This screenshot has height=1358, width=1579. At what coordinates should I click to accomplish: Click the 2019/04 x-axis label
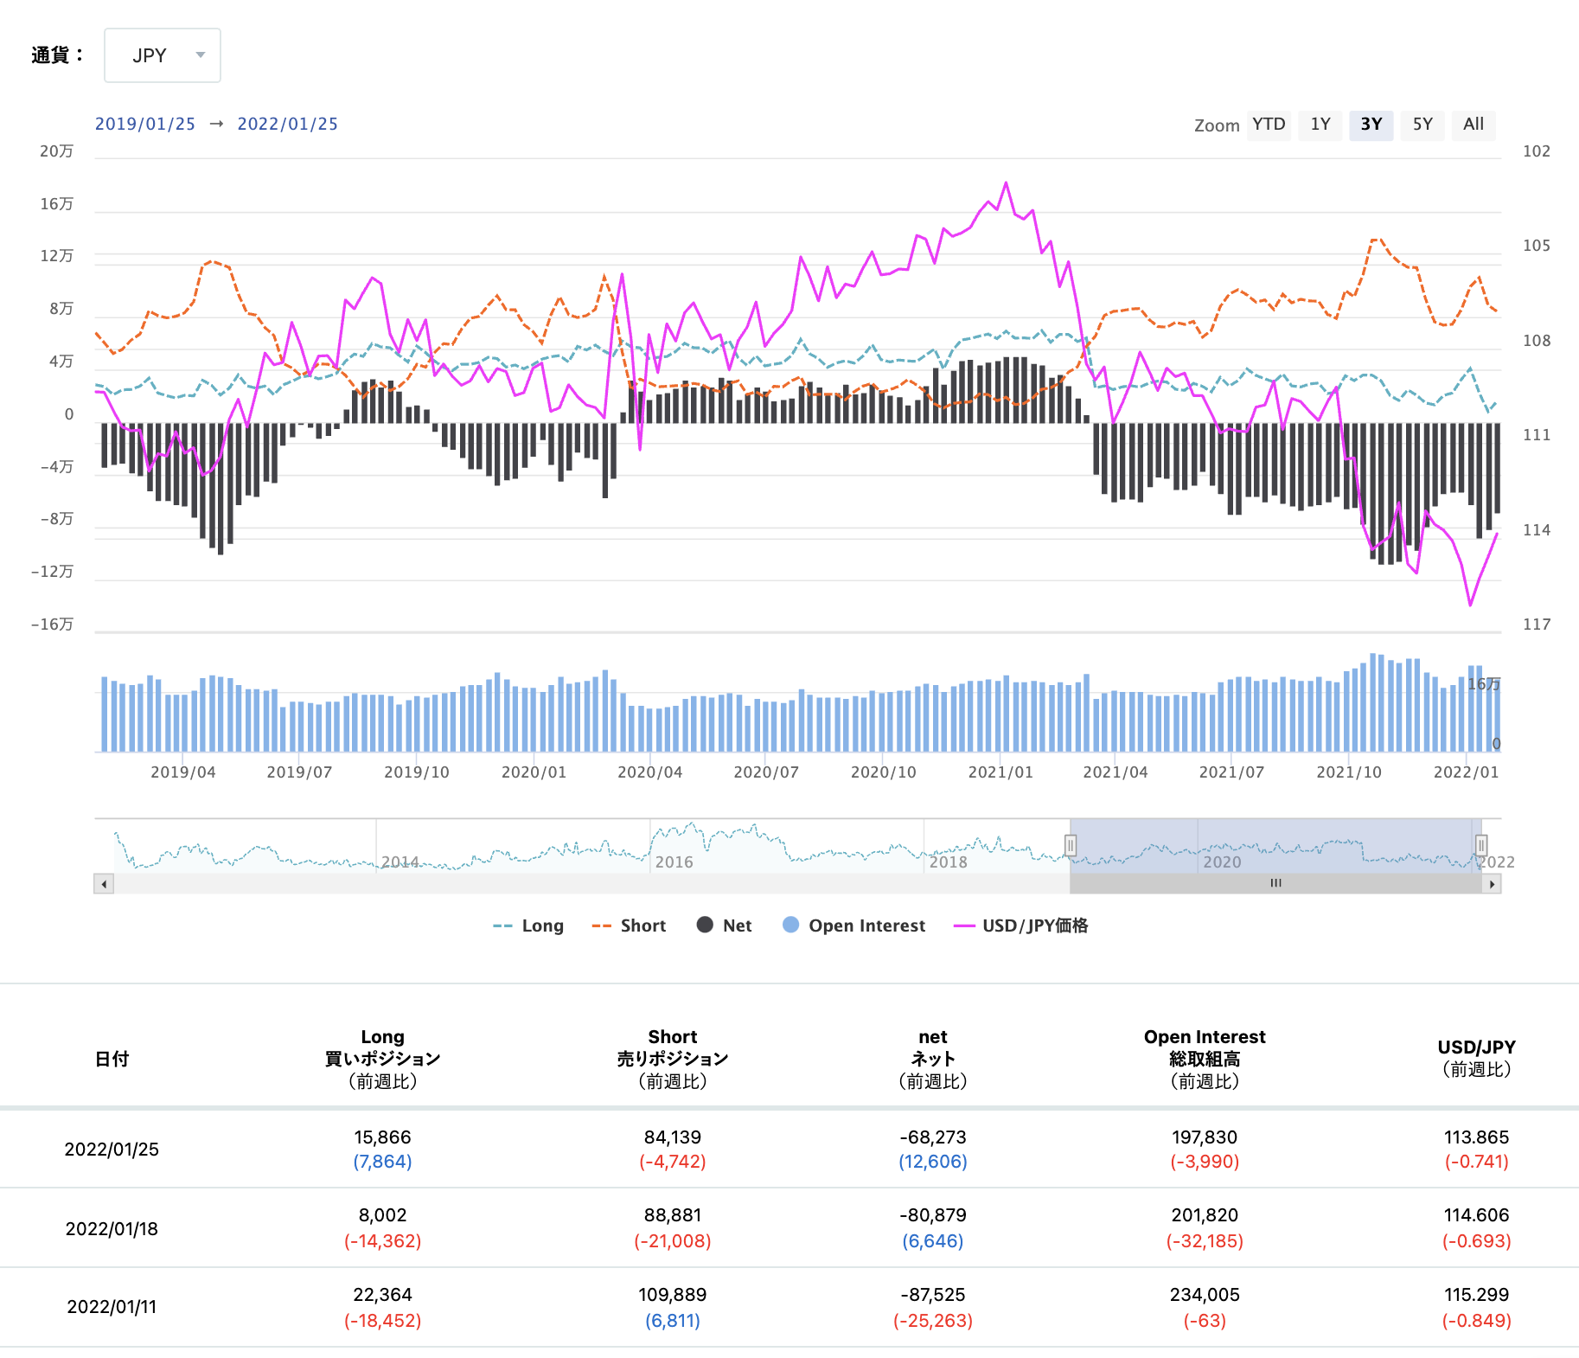pyautogui.click(x=183, y=772)
